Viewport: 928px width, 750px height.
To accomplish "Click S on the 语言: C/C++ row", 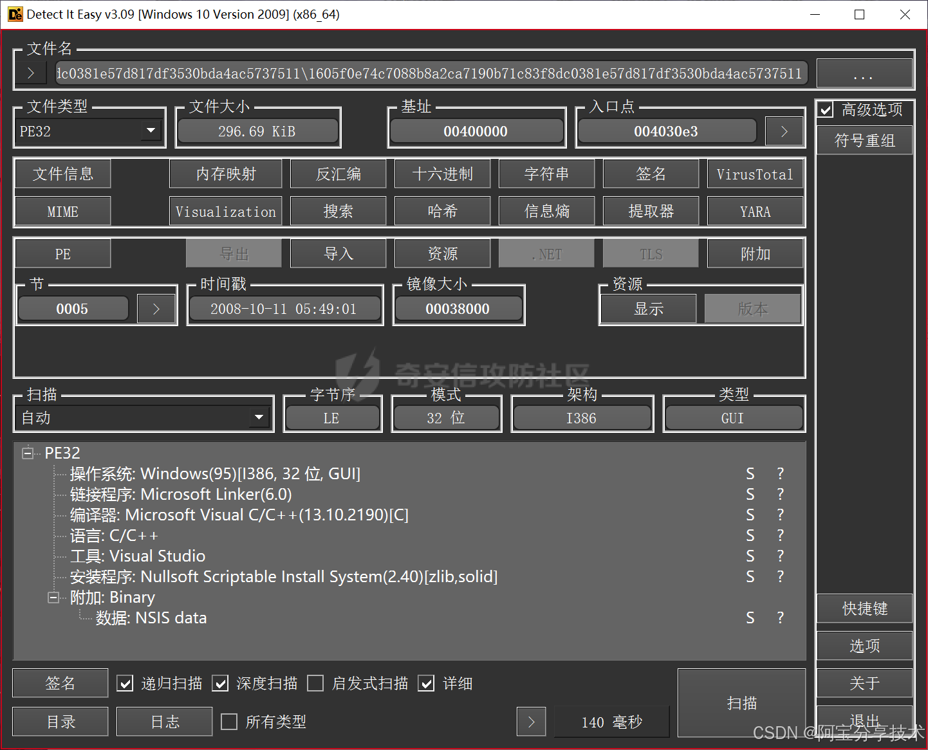I will (x=750, y=536).
